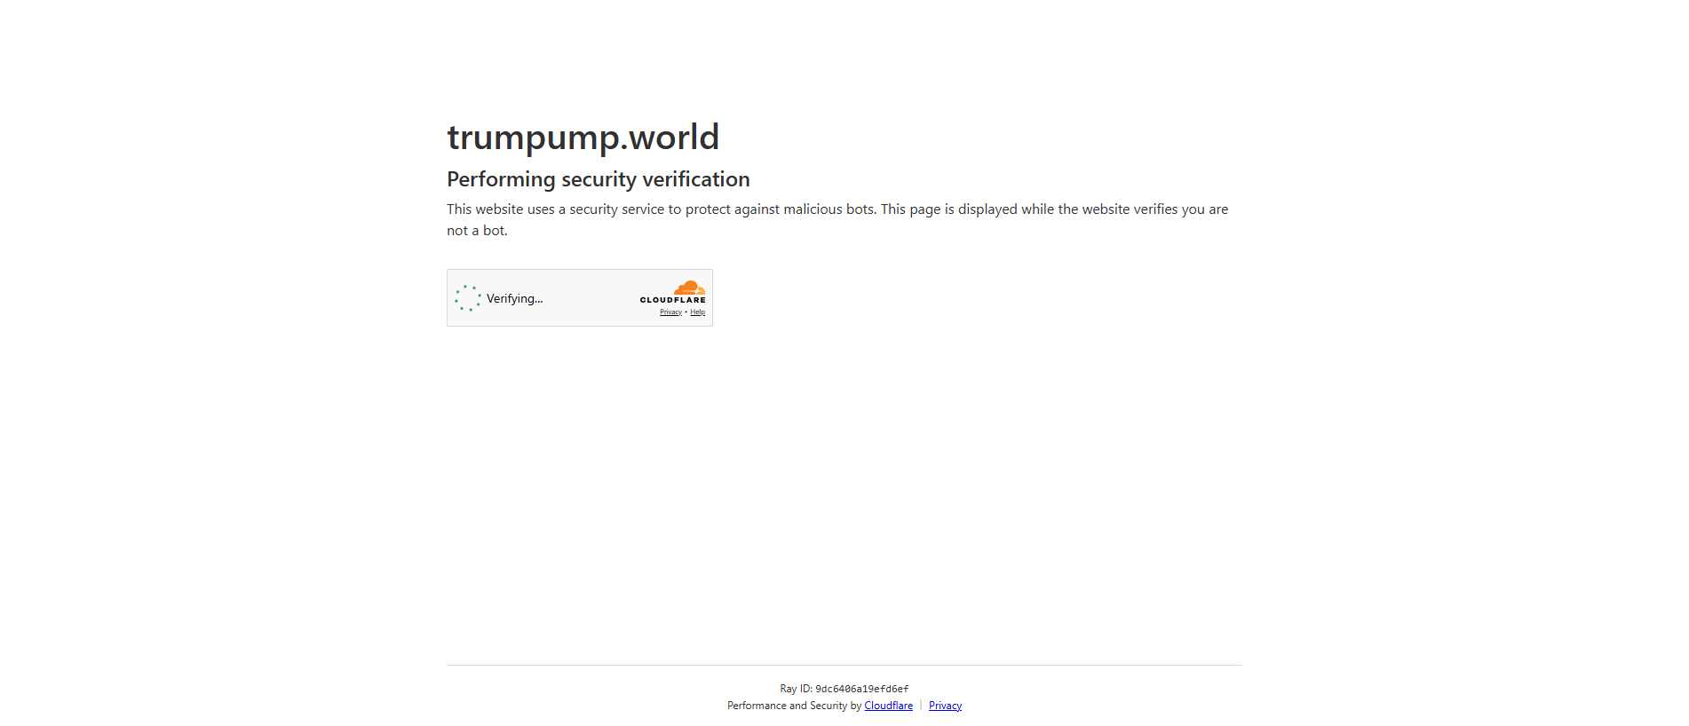The width and height of the screenshot is (1689, 726).
Task: Open the footer Privacy link
Action: [945, 706]
